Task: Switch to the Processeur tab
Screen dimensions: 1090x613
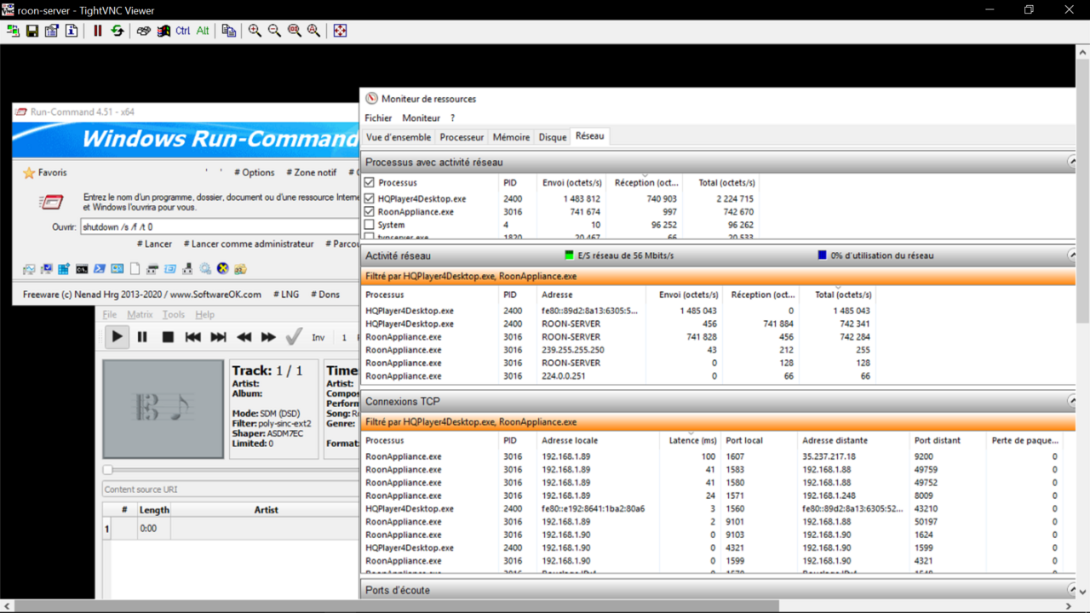Action: coord(462,137)
